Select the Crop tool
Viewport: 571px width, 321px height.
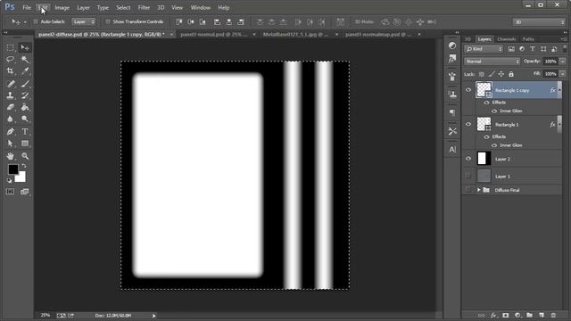pyautogui.click(x=10, y=71)
